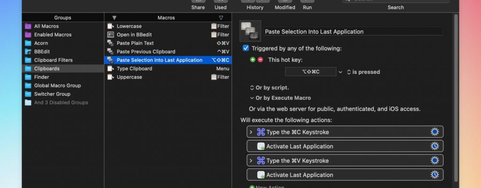Open gear menu for ⌘C Keystroke action
This screenshot has width=481, height=188.
pyautogui.click(x=434, y=132)
